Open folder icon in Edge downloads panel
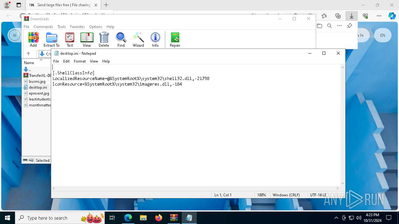This screenshot has height=224, width=399. 320,26
